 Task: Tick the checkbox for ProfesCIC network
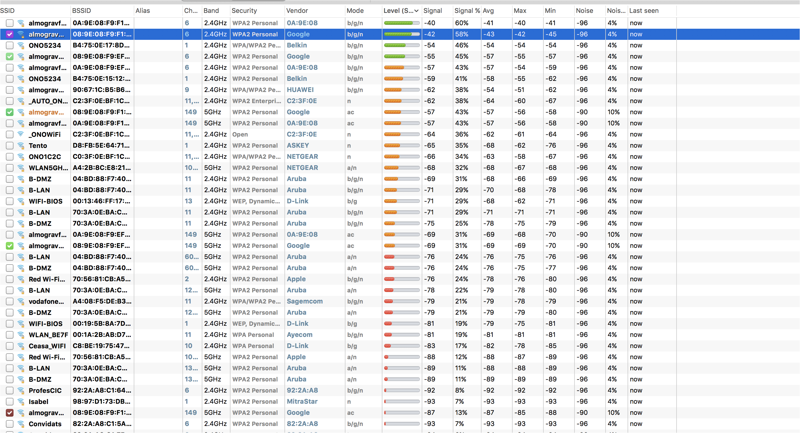[10, 391]
